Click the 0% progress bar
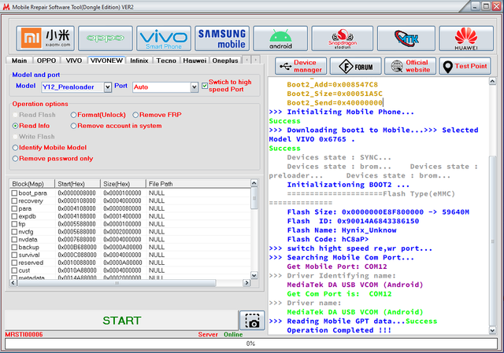The image size is (504, 353). point(251,344)
